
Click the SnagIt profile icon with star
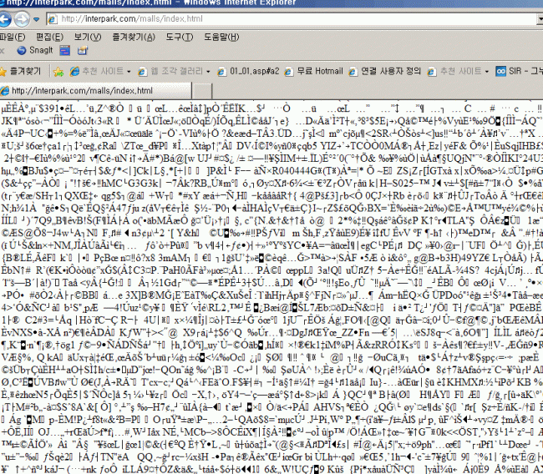click(x=82, y=51)
